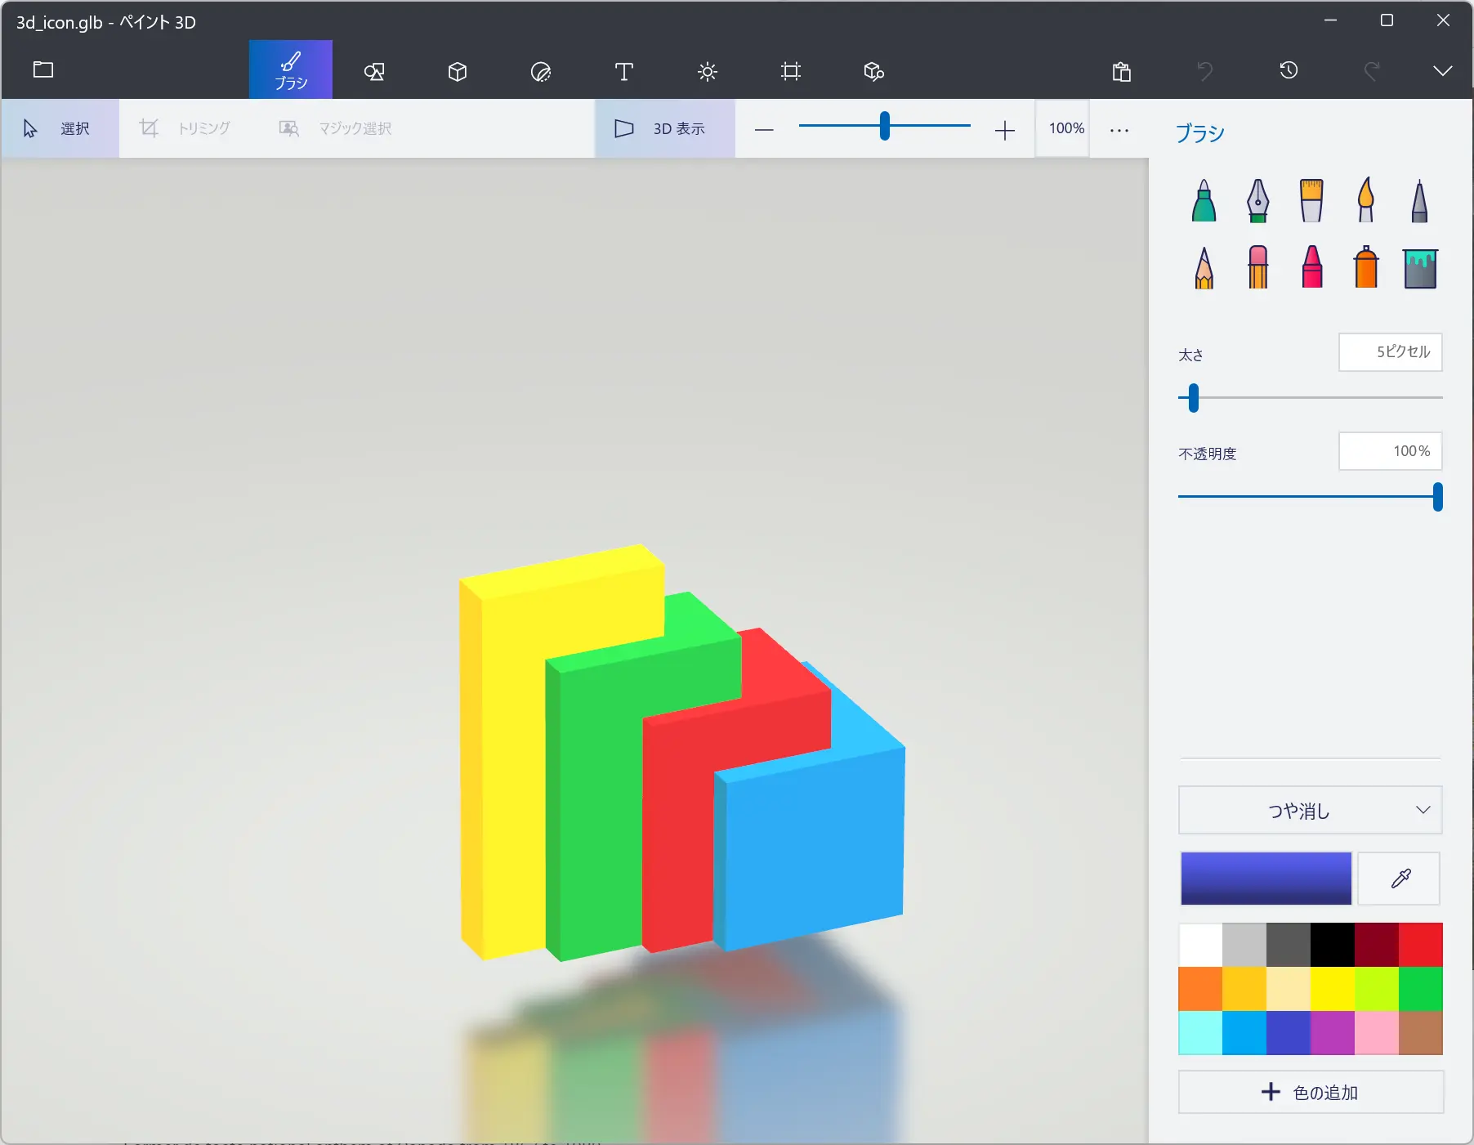Open the Canvas tab

pyautogui.click(x=791, y=72)
